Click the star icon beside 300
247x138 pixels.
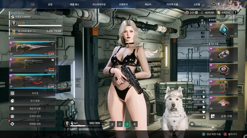204,117
